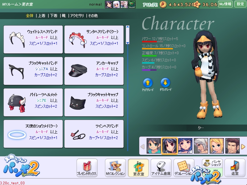This screenshot has height=185, width=247.
Task: Open the デコレーション decoration screen
Action: [x=184, y=168]
